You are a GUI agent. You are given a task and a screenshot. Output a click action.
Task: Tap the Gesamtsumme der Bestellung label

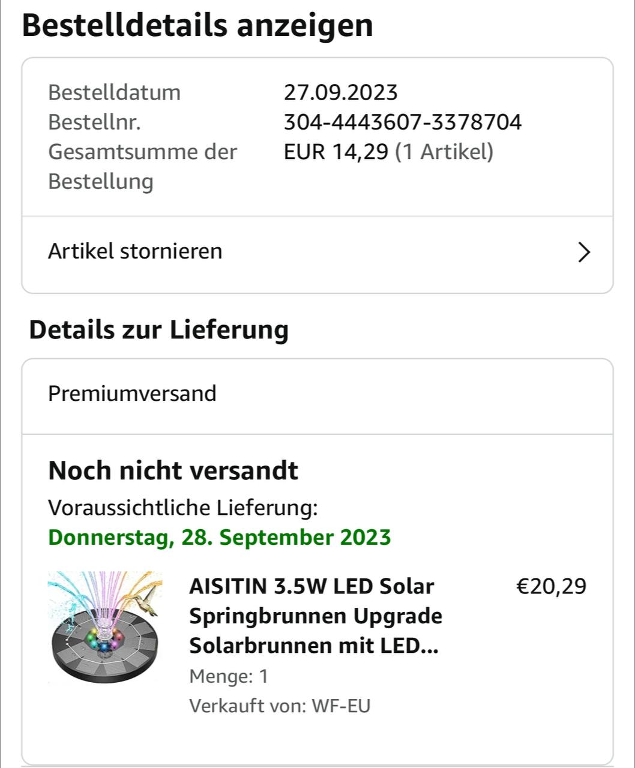pos(142,166)
